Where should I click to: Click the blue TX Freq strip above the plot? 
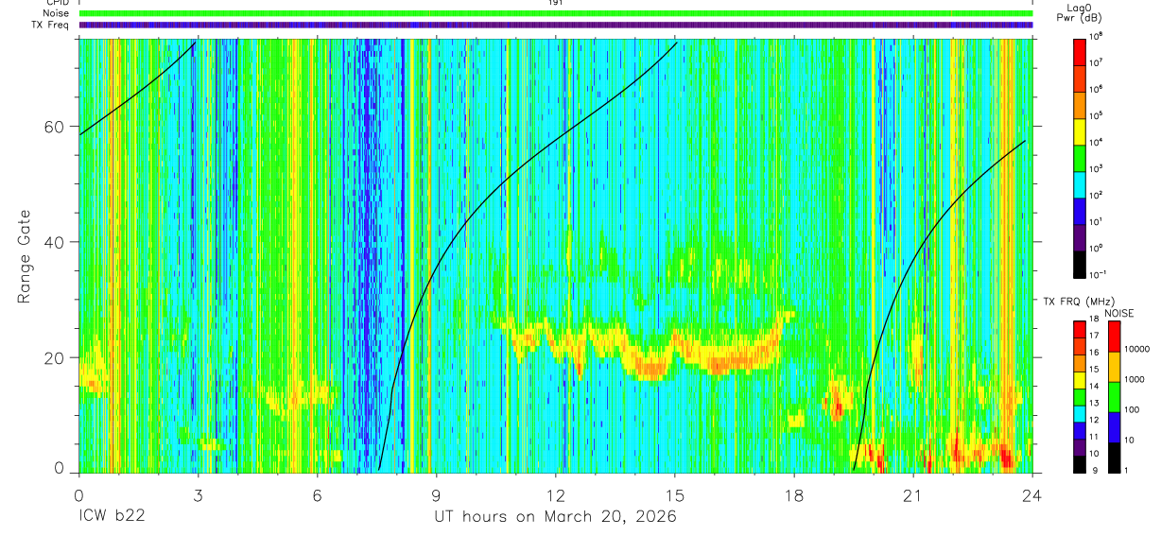(556, 25)
